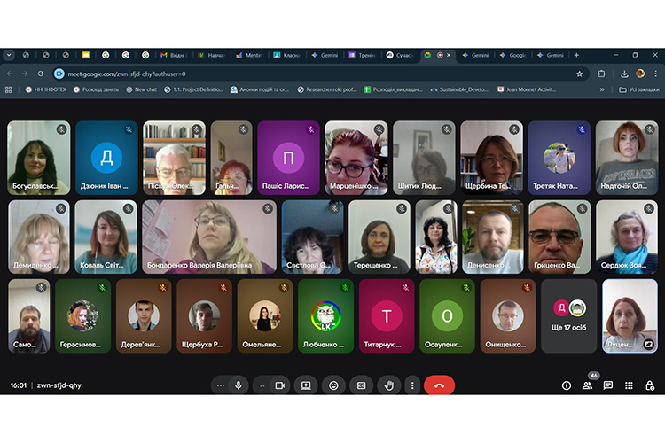Open the in-call chat panel
The height and width of the screenshot is (443, 665).
607,385
